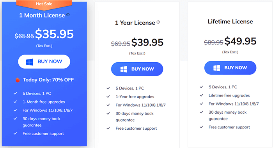This screenshot has height=148, width=273.
Task: Click the struck-through $89.95 price
Action: click(213, 42)
